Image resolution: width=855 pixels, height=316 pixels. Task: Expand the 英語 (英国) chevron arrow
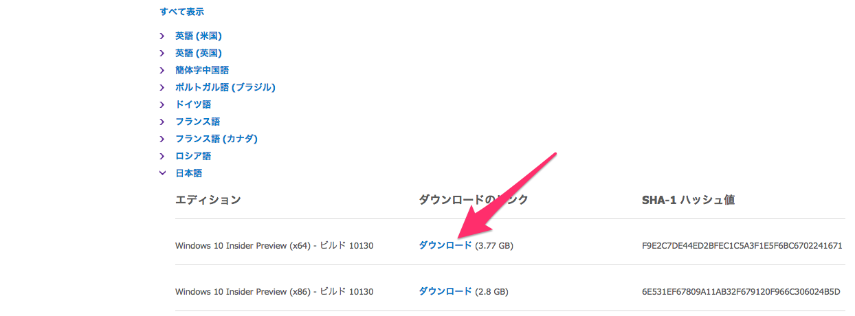click(x=162, y=53)
